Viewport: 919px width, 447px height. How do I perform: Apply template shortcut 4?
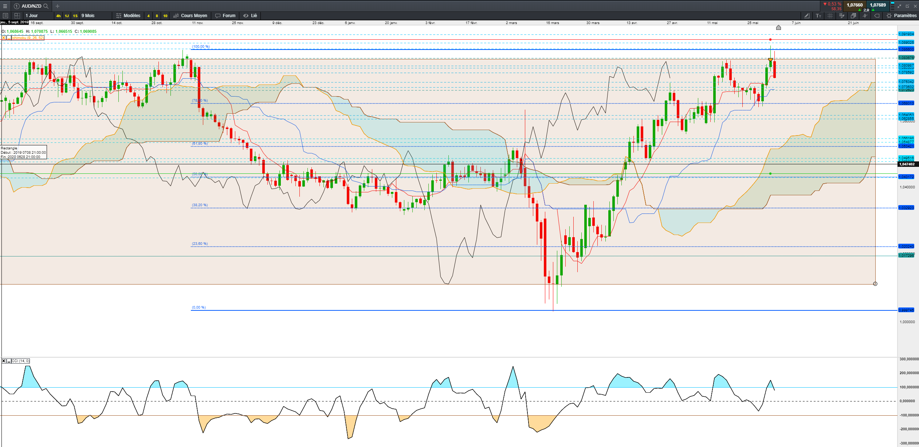point(148,16)
